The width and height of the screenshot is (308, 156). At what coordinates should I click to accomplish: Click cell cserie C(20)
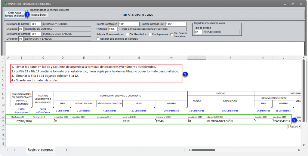[x=139, y=117]
